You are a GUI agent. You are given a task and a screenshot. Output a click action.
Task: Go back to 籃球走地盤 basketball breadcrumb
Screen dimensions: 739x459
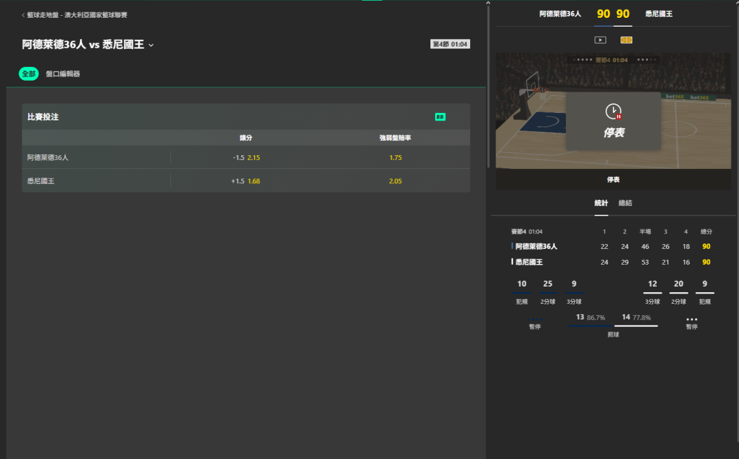point(74,15)
